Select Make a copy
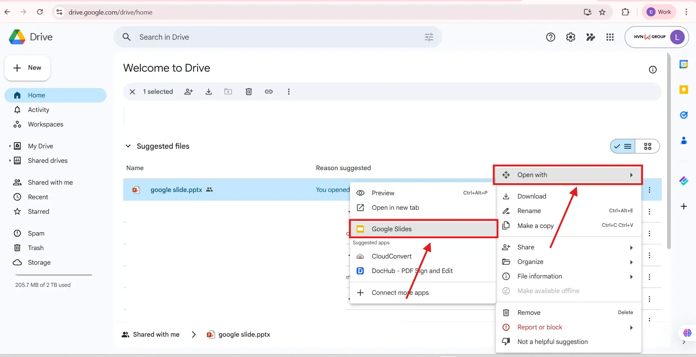The width and height of the screenshot is (696, 357). (x=568, y=226)
